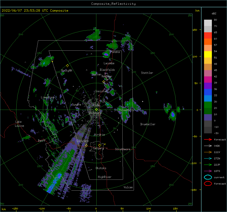Click the Vulcan label
Screen dimensions: 227x212
[128, 187]
